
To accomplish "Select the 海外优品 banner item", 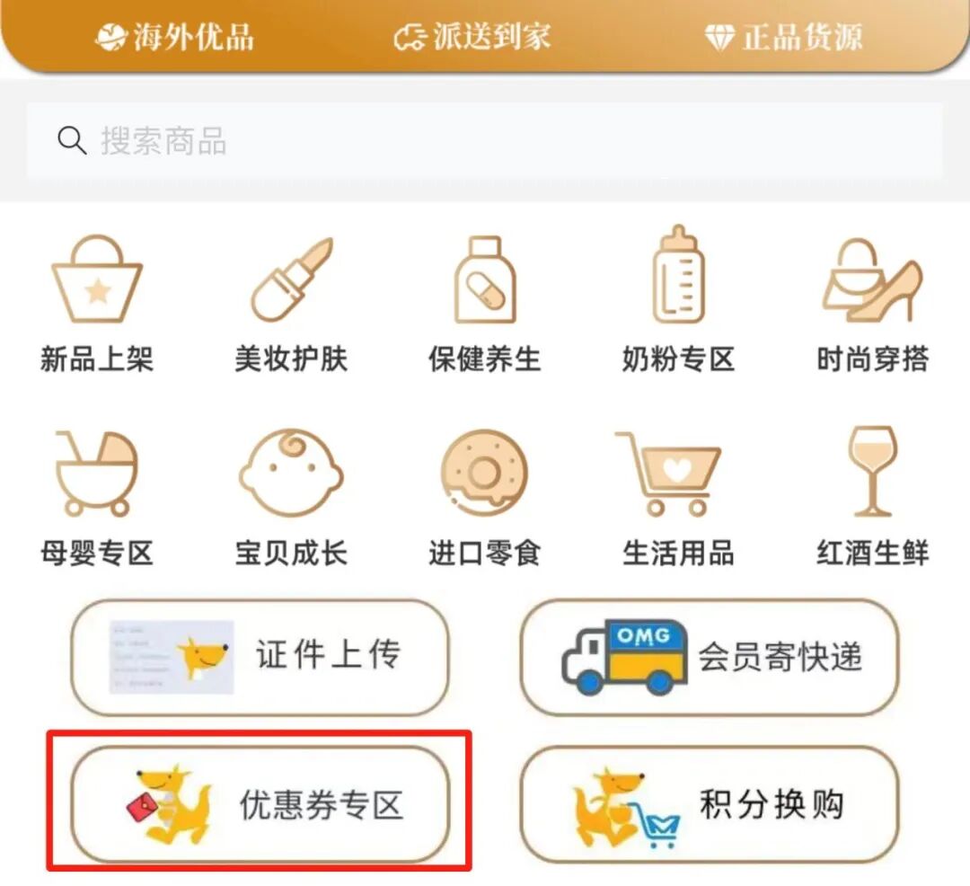I will pos(174,37).
